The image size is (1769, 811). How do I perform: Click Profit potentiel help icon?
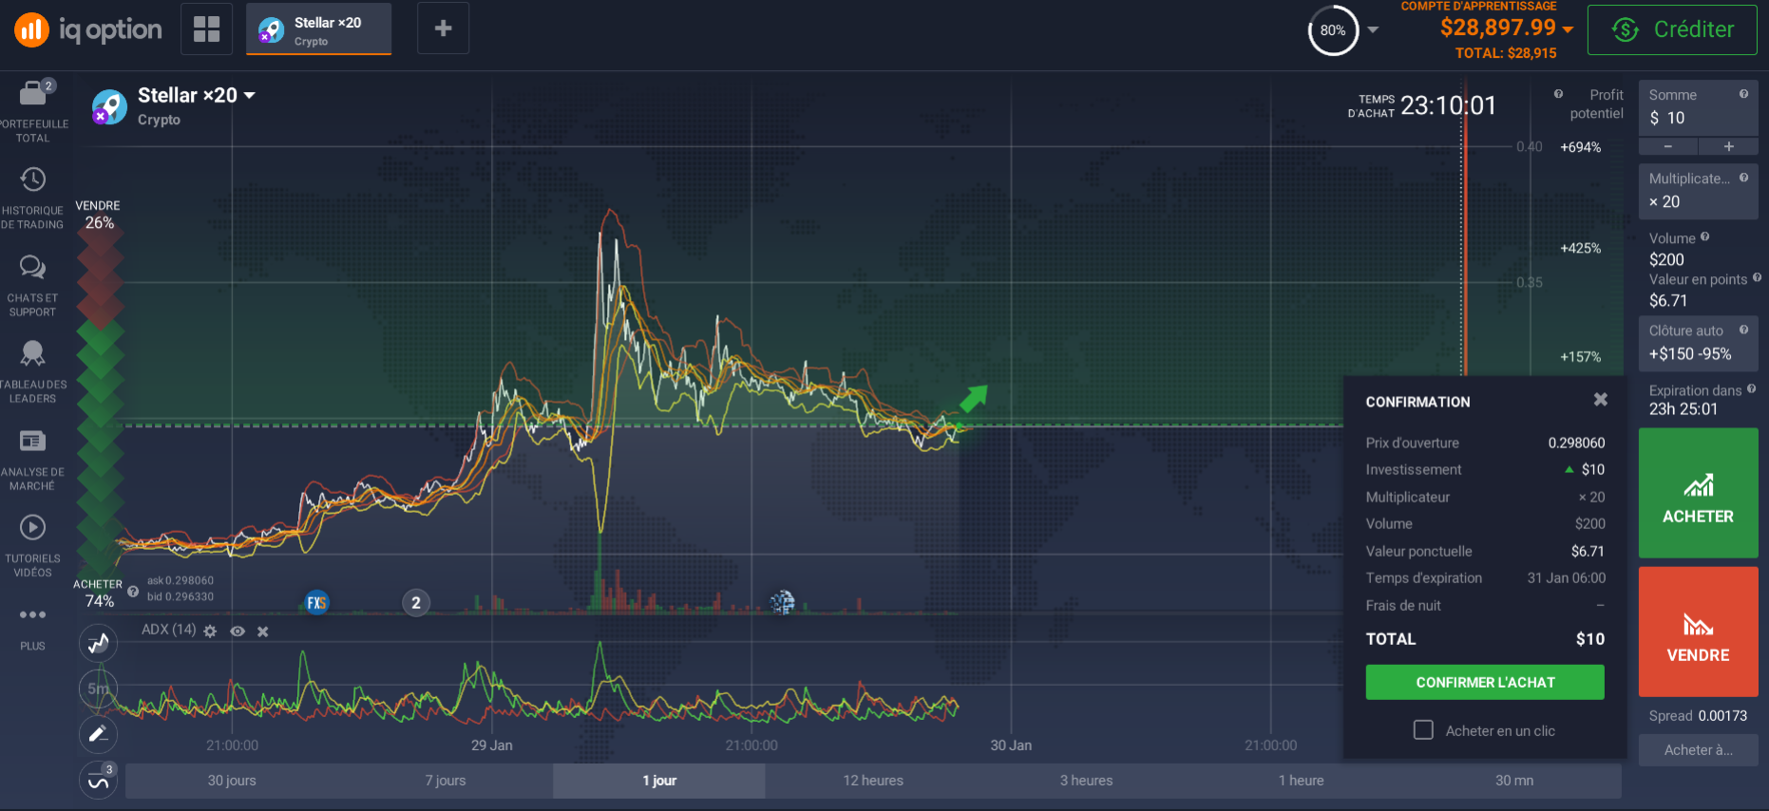[1558, 94]
